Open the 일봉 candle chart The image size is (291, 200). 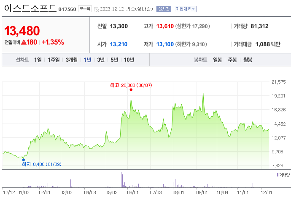point(217,60)
